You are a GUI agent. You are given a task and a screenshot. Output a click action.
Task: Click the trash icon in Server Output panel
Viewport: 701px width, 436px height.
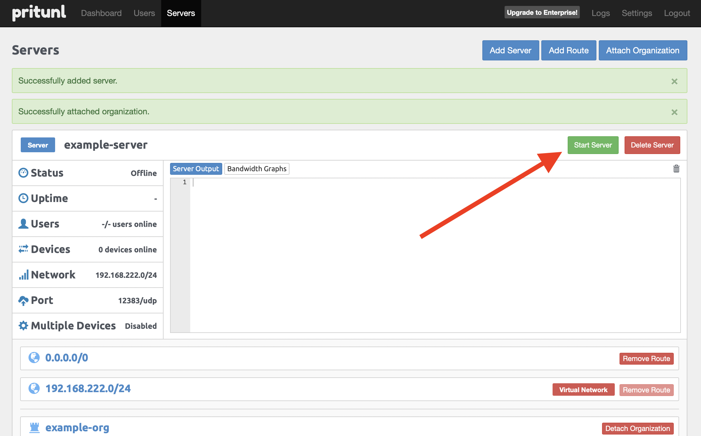676,169
